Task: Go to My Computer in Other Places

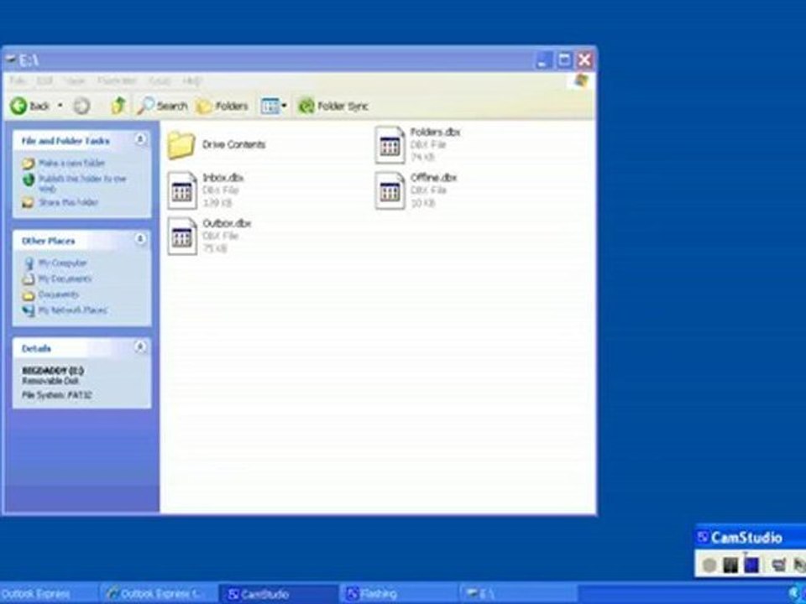Action: click(63, 263)
